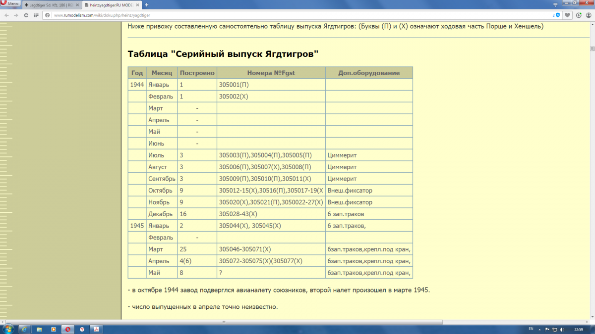Open the downloads icon in the toolbar
The width and height of the screenshot is (595, 334).
click(x=578, y=15)
